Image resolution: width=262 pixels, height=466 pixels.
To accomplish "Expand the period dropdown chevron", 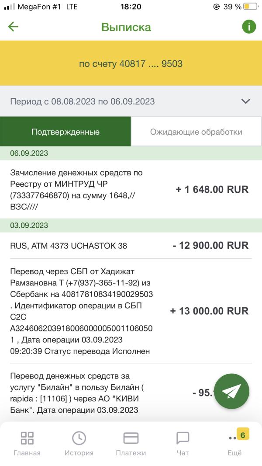I will coord(246,101).
